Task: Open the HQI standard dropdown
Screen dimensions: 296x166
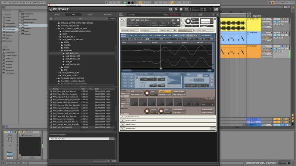Action: click(x=179, y=95)
